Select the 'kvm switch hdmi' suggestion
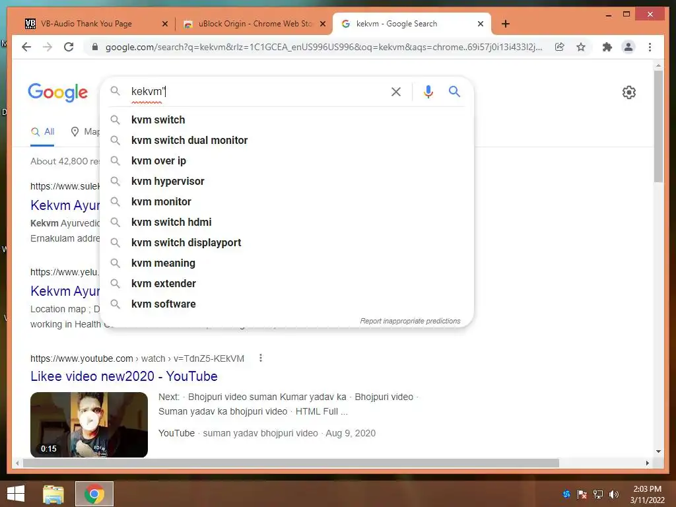Screen dimensions: 676x507 [x=287, y=222]
